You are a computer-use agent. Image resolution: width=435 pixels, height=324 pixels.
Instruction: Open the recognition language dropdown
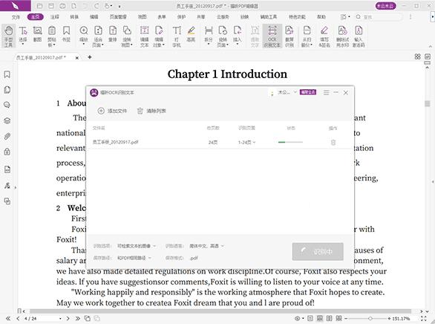(x=206, y=246)
